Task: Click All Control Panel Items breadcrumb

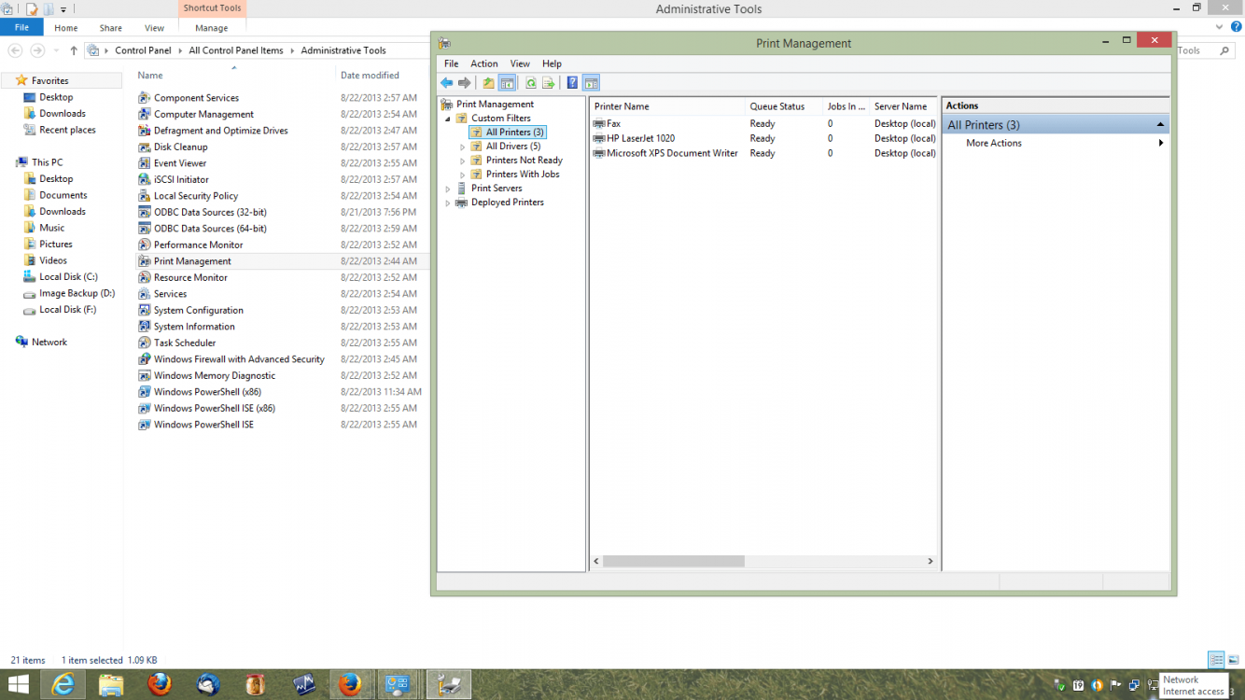Action: pyautogui.click(x=236, y=50)
